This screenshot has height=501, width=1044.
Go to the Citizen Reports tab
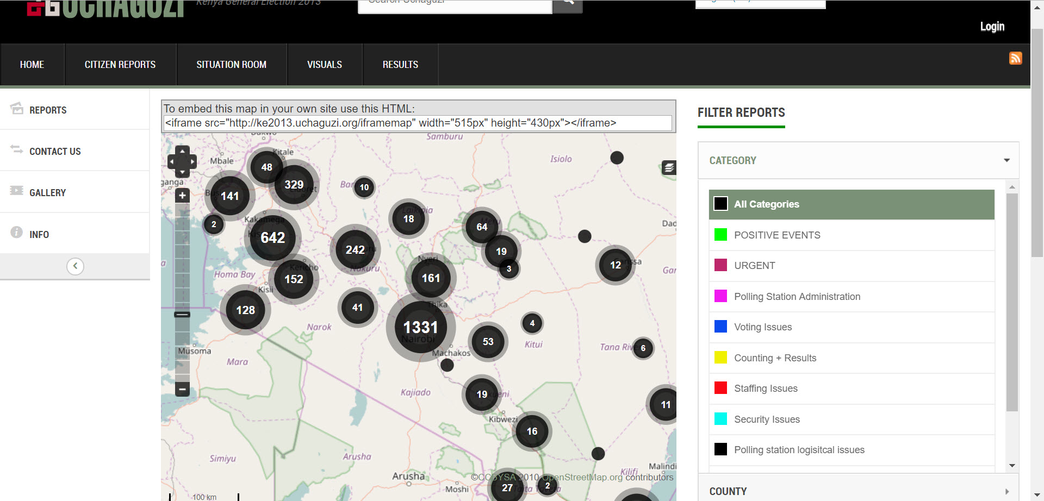click(x=120, y=65)
